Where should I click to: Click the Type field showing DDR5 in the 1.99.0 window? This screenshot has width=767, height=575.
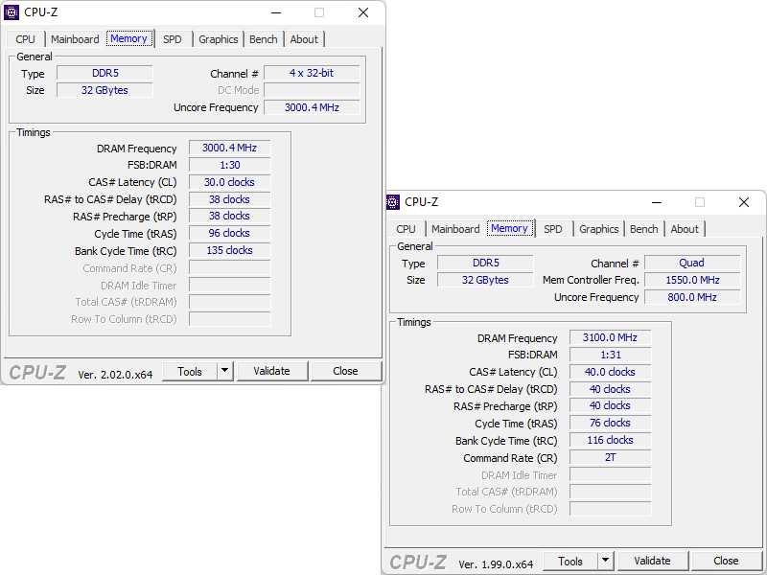[485, 263]
